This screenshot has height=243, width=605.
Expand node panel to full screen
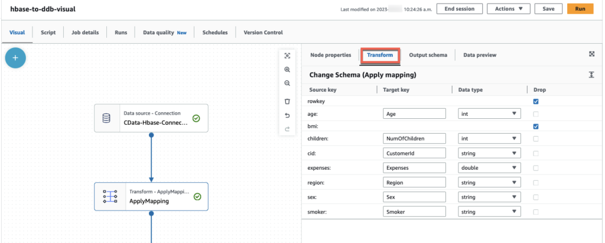tap(591, 54)
